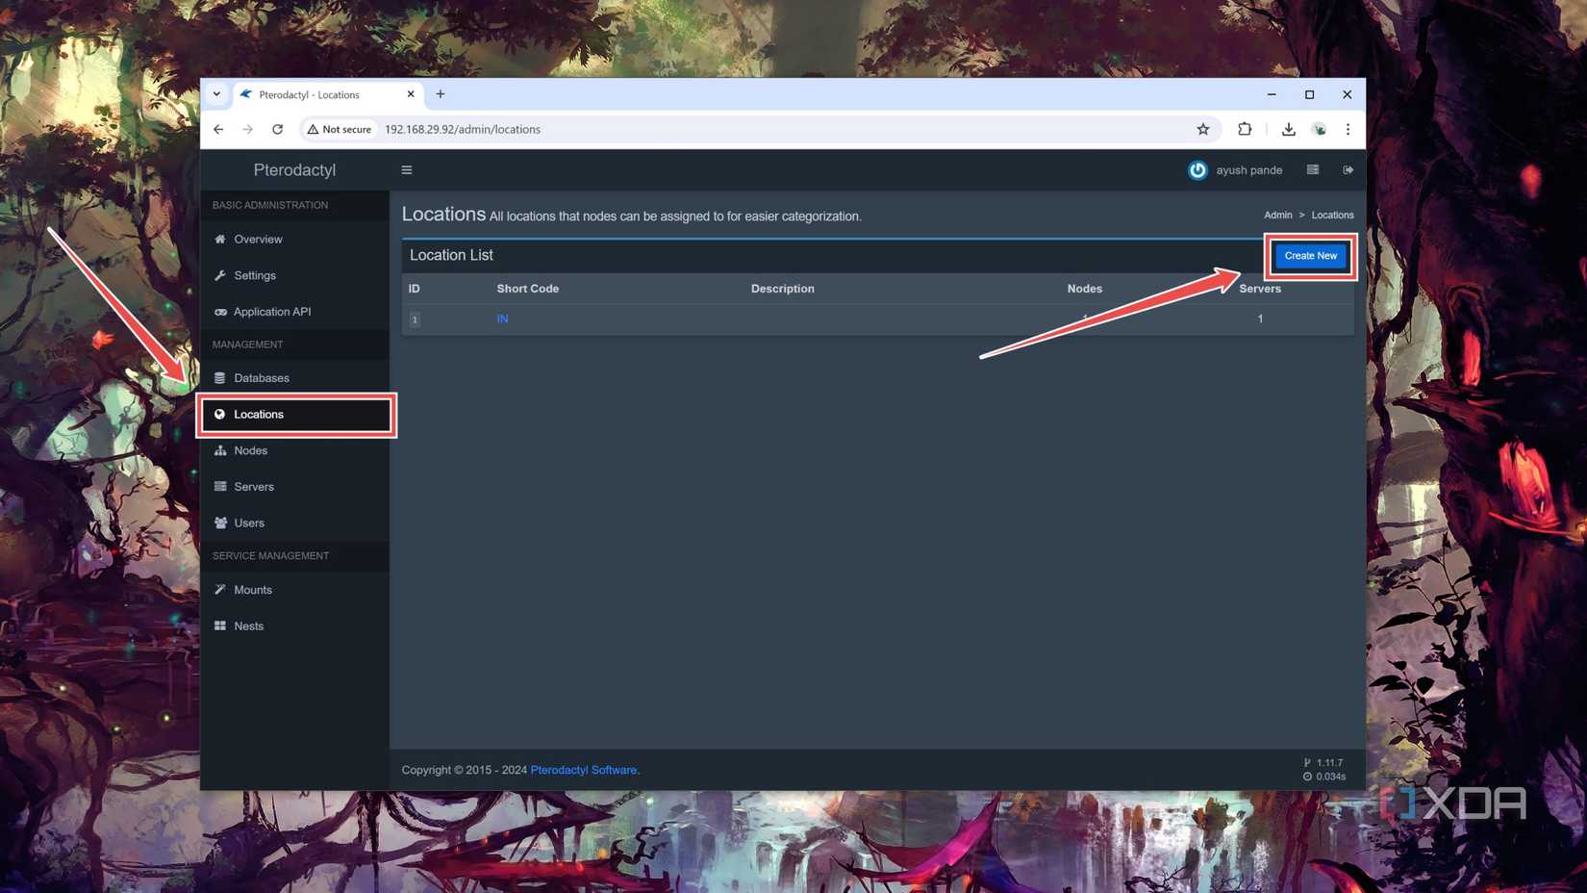Click the browser back arrow

tap(218, 129)
